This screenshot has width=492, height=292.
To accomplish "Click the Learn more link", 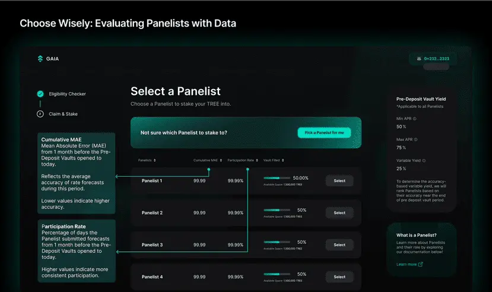I will [407, 264].
